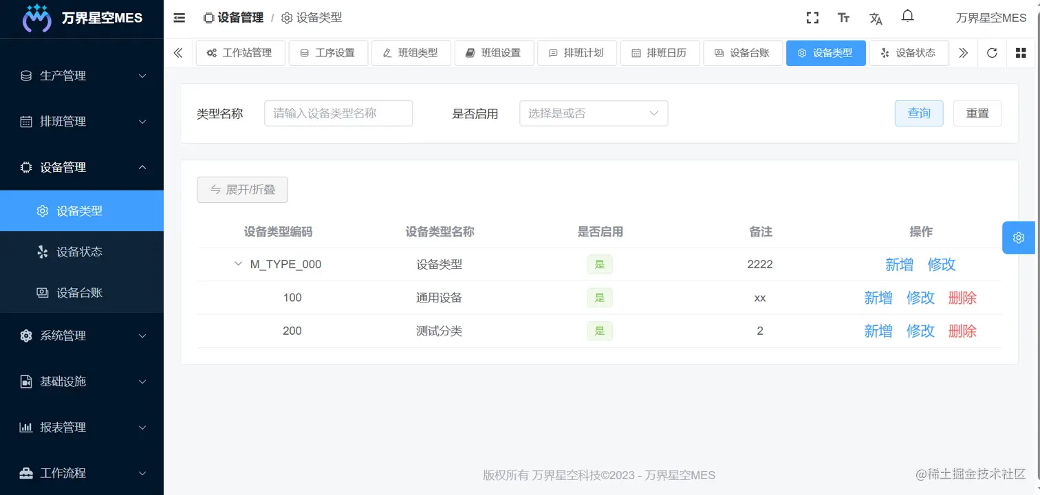Enter fullscreen mode using the fullscreen icon
Viewport: 1040px width, 495px height.
click(812, 17)
